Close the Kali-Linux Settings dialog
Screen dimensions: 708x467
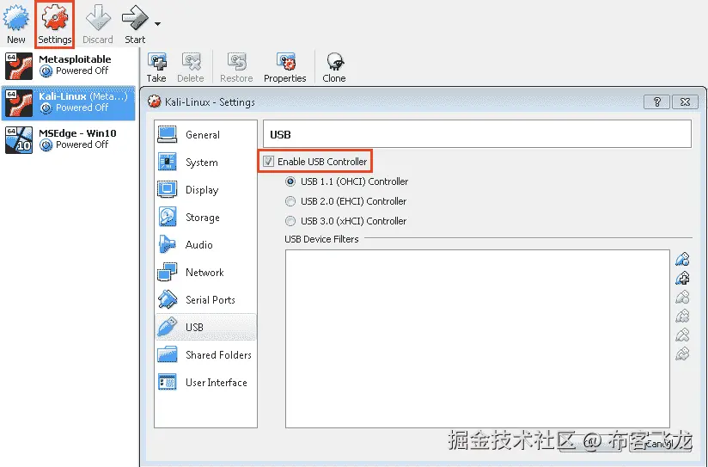click(x=685, y=101)
